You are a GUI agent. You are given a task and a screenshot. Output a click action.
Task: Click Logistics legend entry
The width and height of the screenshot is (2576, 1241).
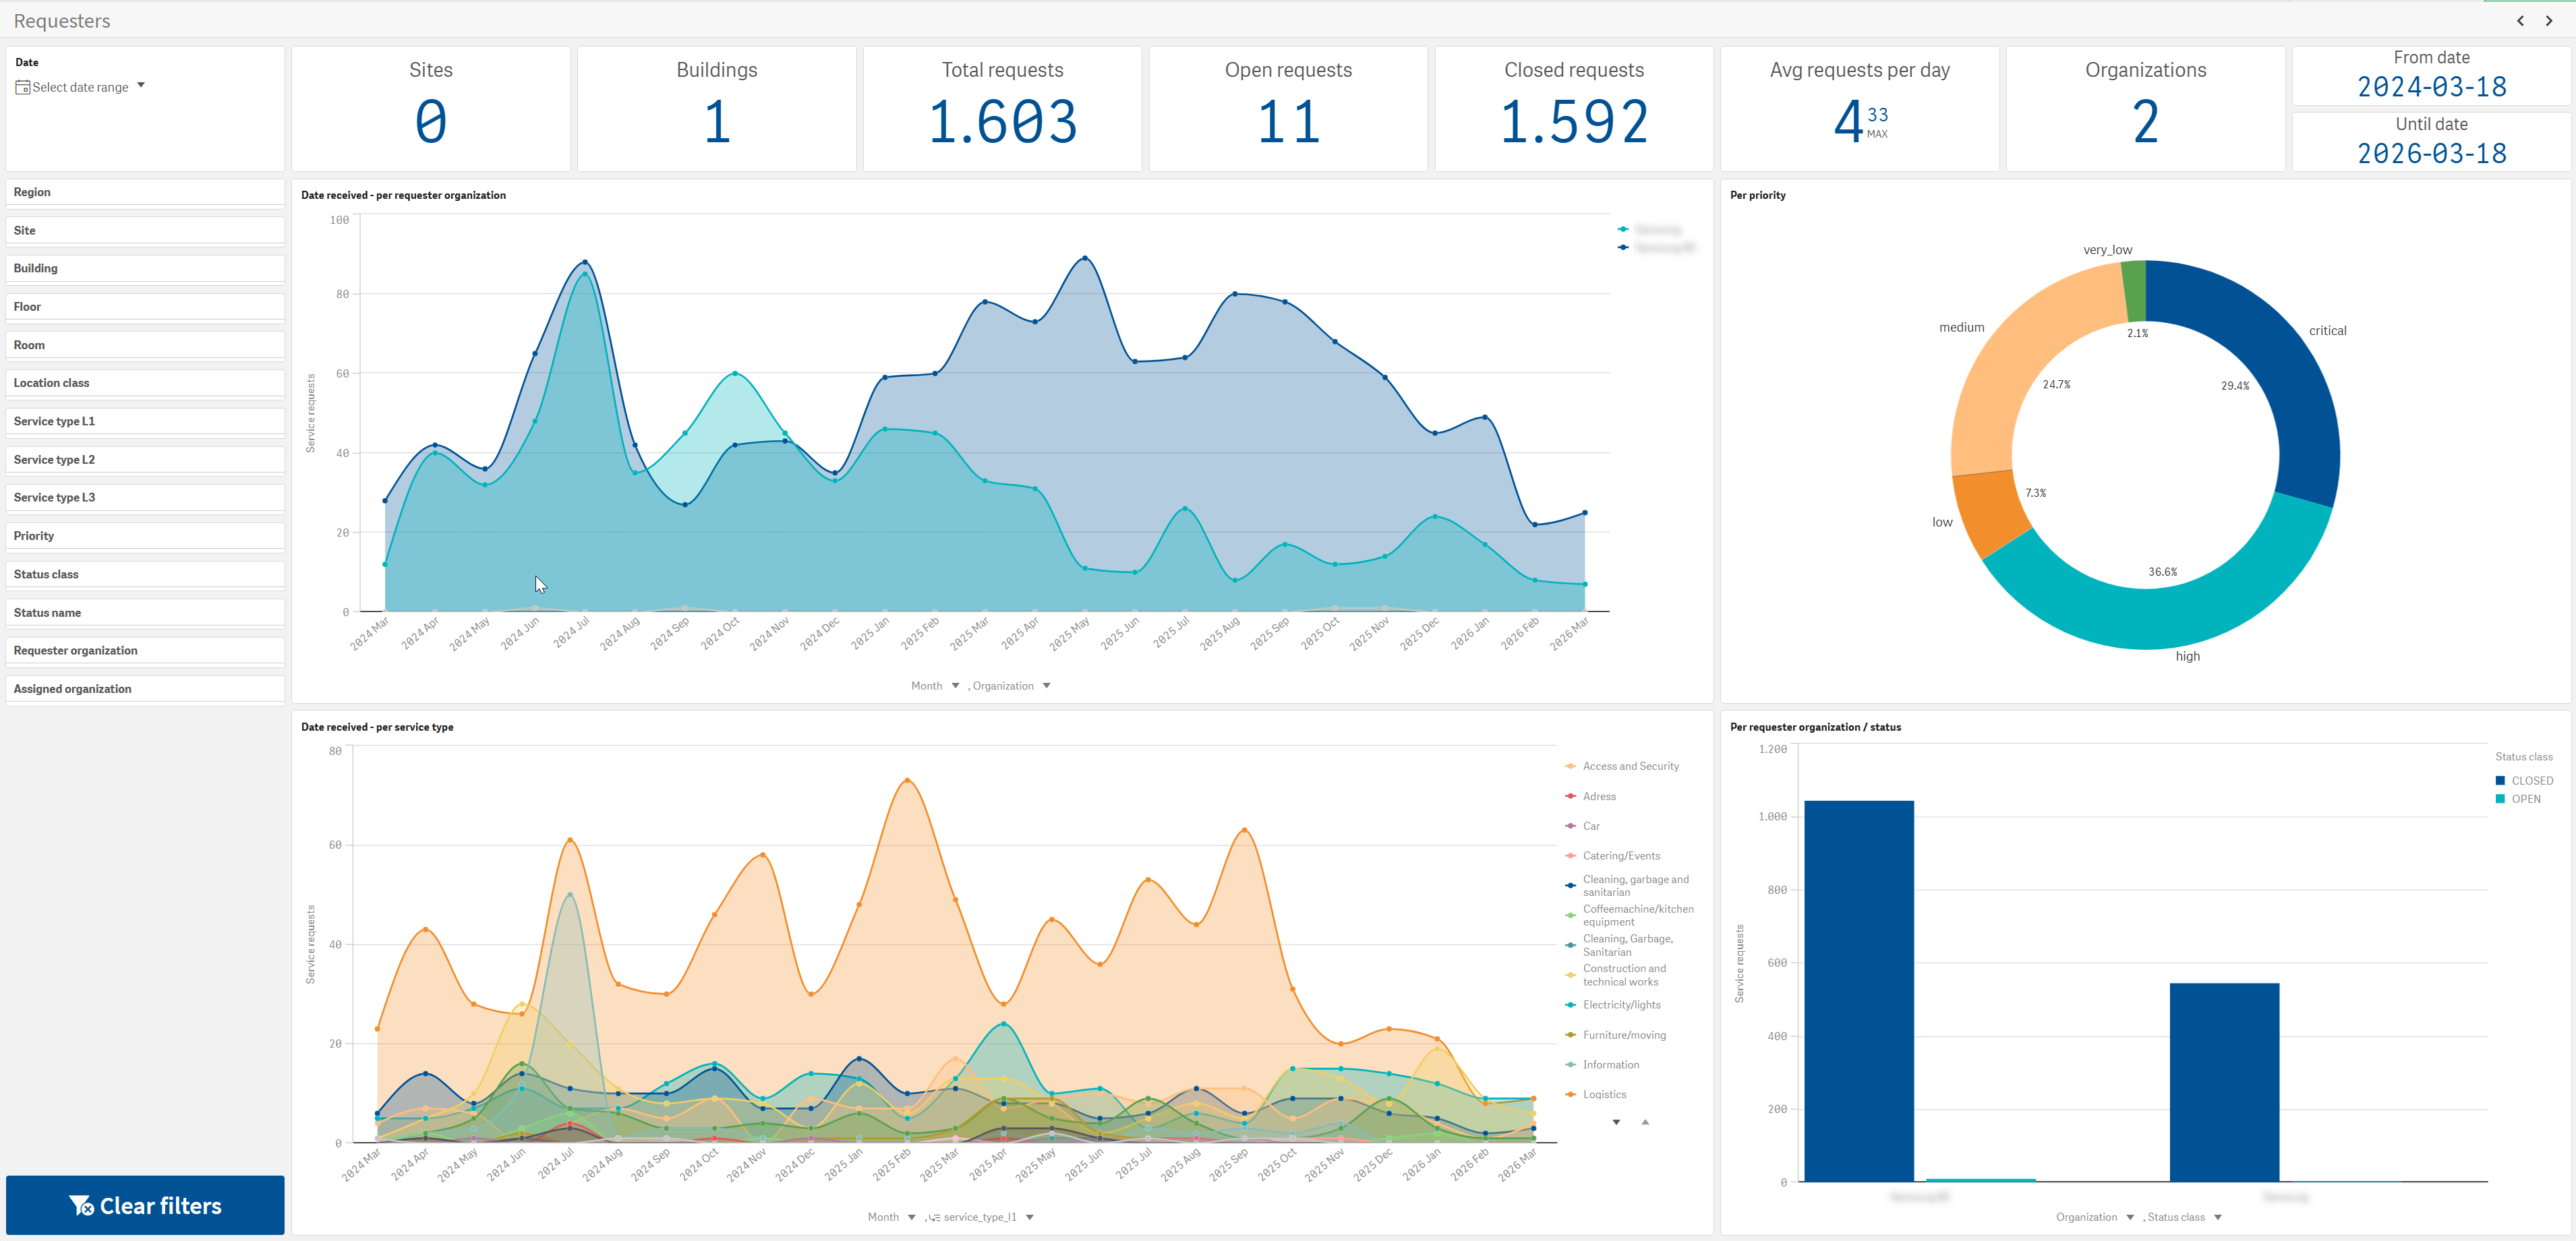pos(1595,1094)
